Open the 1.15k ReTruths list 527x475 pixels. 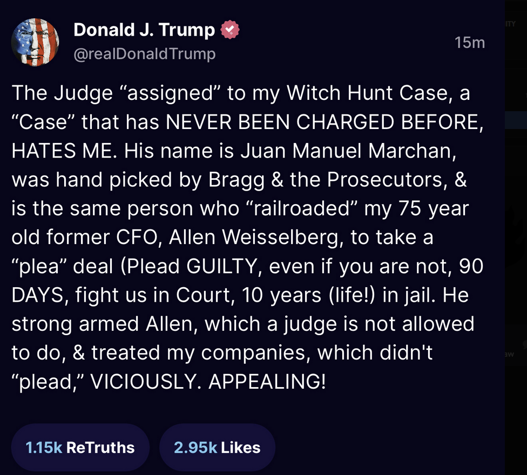point(80,447)
